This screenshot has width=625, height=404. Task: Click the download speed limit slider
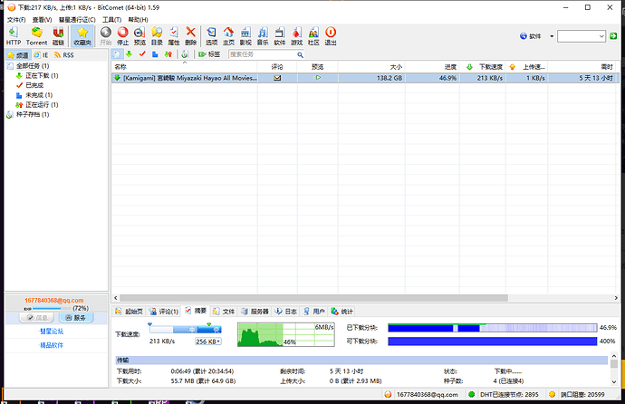click(185, 329)
